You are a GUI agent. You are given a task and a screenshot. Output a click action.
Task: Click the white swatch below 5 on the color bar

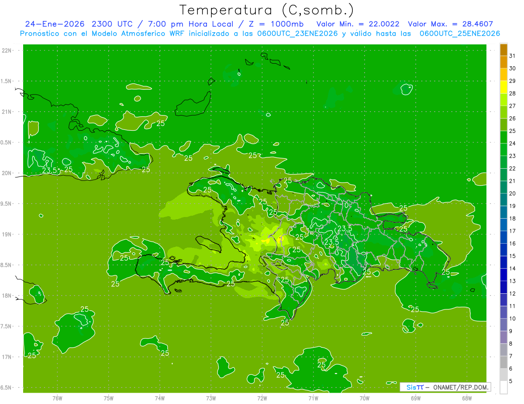pos(503,387)
